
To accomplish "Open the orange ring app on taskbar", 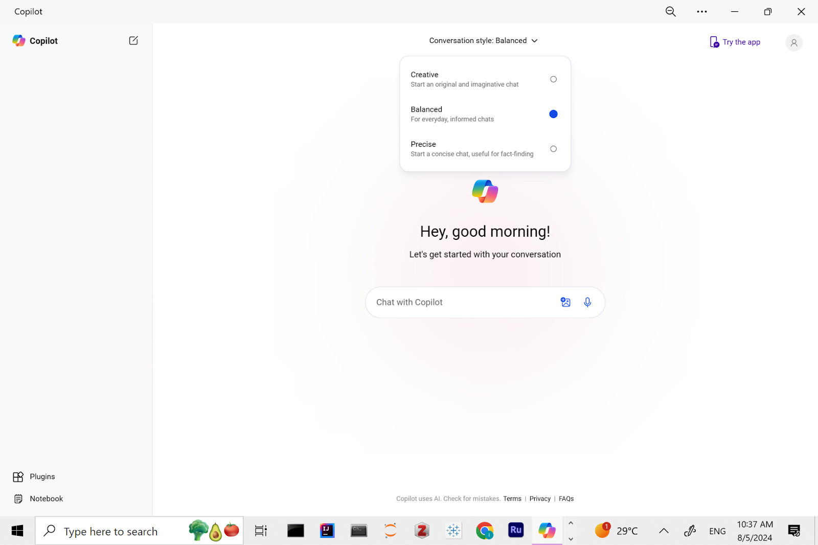I will click(x=391, y=531).
